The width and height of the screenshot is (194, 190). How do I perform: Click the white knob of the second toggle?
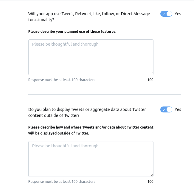[x=169, y=109]
